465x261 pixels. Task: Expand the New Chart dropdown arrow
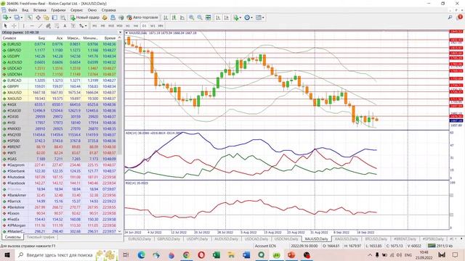pos(10,17)
